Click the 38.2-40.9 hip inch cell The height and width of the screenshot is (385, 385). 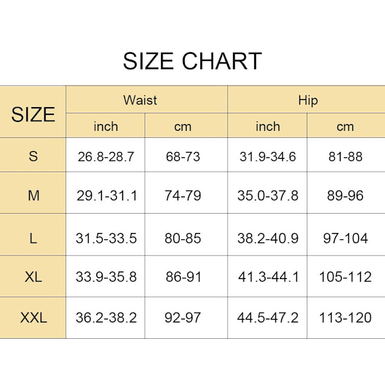[x=268, y=238]
